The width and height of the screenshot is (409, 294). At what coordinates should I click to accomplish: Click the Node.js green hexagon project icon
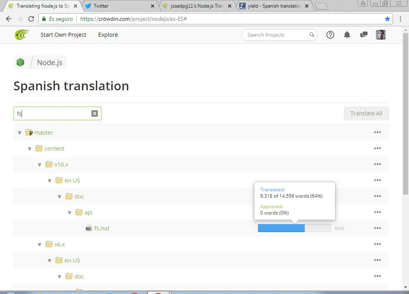point(20,62)
